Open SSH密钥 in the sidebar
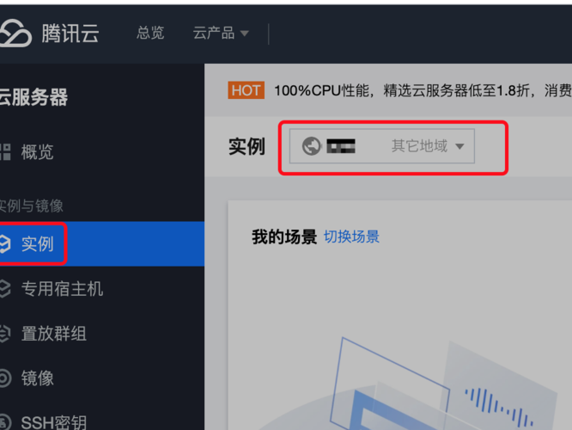The image size is (572, 430). pos(53,423)
